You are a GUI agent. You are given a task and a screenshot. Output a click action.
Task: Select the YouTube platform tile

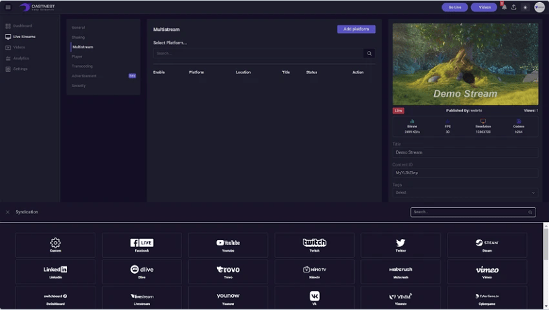228,245
